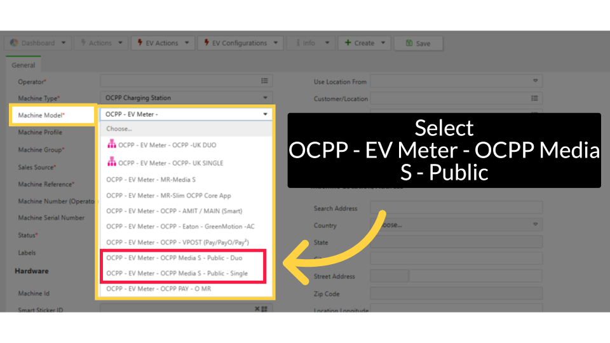Open the Info menu

point(311,43)
